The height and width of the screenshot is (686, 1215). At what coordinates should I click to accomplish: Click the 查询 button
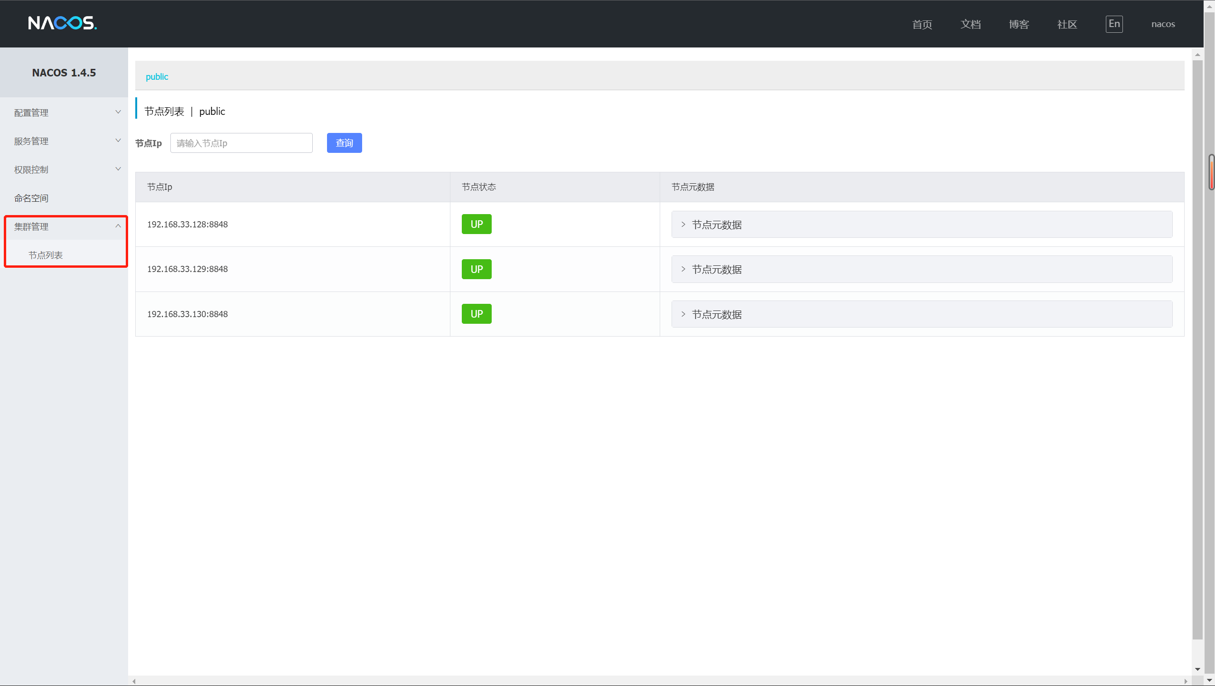(344, 143)
